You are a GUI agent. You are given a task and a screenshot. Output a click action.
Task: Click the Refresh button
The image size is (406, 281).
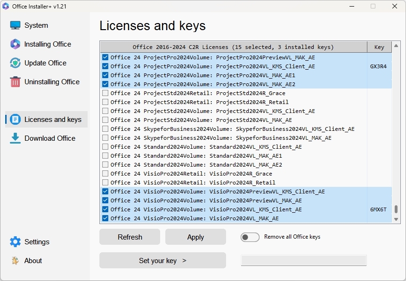(130, 237)
